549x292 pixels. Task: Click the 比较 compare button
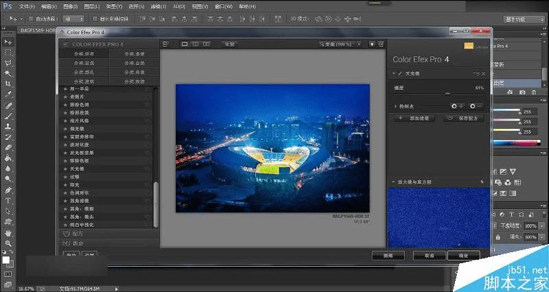coord(230,44)
